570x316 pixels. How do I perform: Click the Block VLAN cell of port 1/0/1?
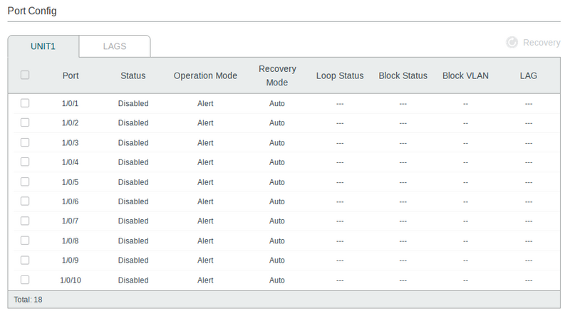tap(465, 104)
